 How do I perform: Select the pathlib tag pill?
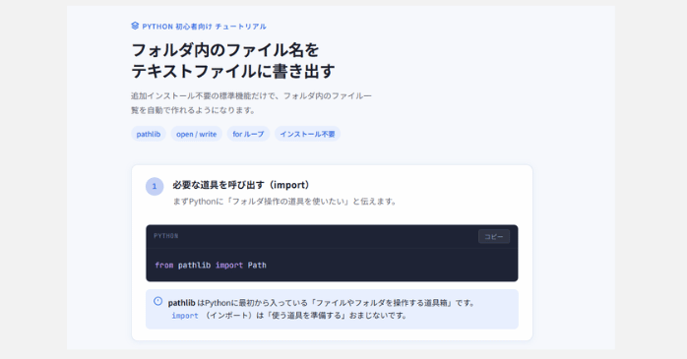click(x=148, y=134)
